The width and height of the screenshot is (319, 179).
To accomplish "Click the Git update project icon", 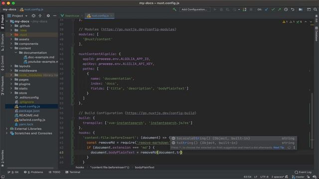I will [266, 9].
